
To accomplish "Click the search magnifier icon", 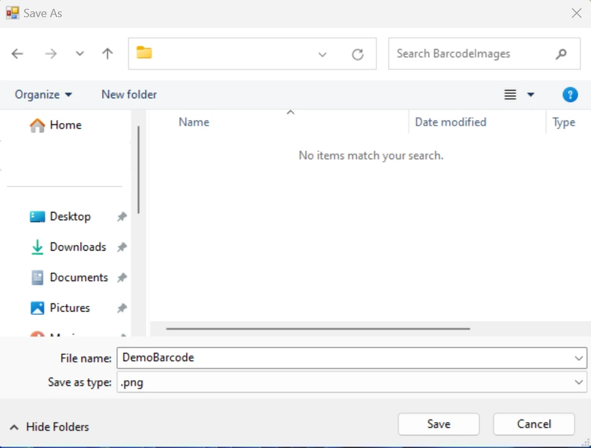I will point(560,54).
